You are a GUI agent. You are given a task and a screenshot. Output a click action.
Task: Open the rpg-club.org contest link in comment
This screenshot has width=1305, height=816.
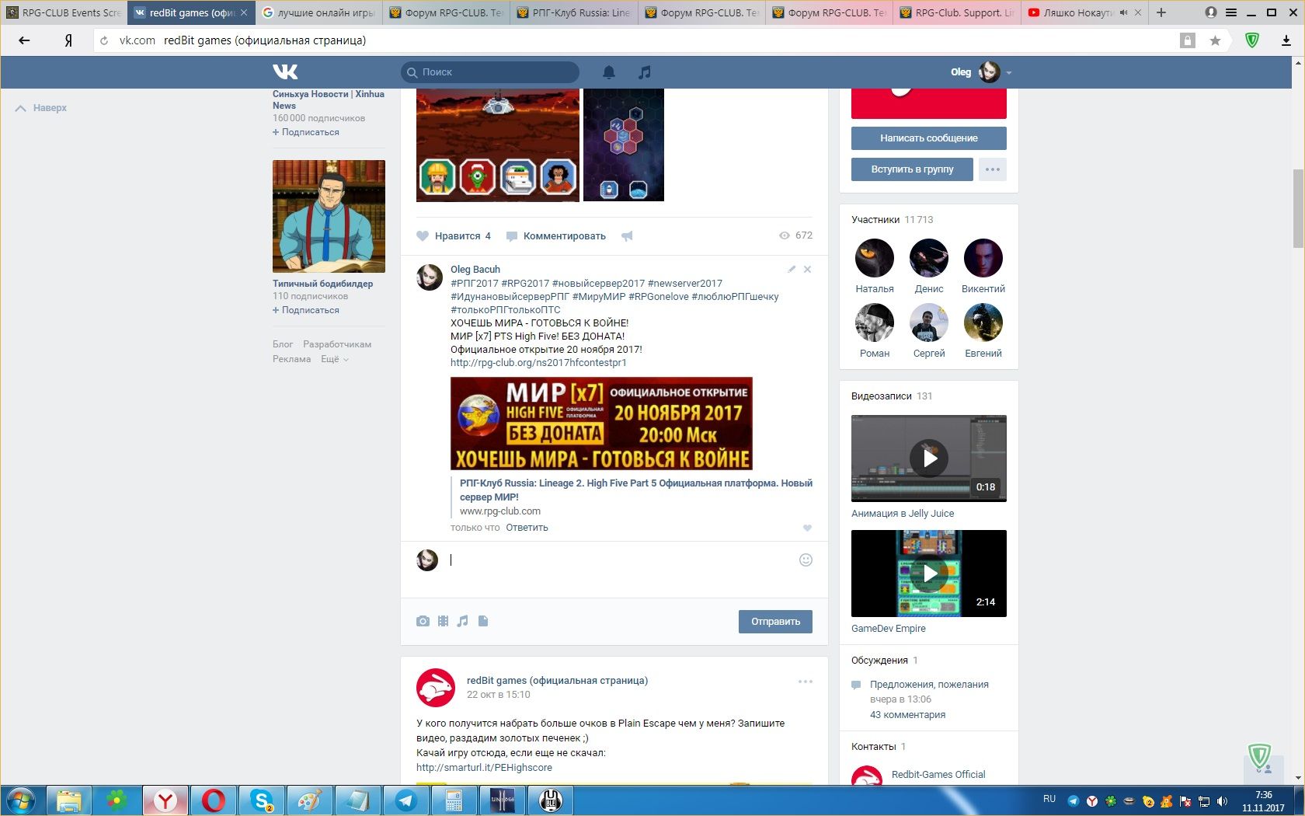click(538, 363)
